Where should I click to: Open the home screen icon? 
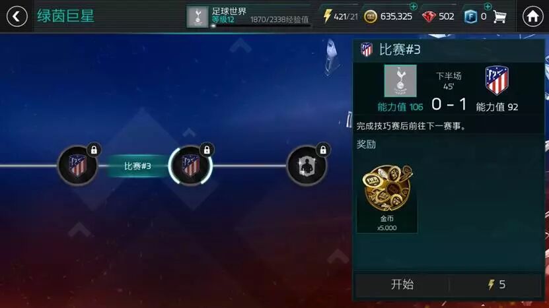pos(532,16)
